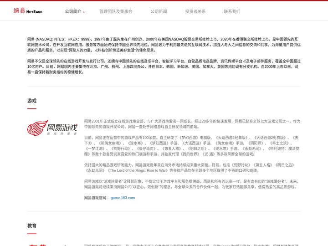Viewport: 328px width, 246px height.
Task: Open the 联系我们 navigation link
Action: [x=232, y=11]
